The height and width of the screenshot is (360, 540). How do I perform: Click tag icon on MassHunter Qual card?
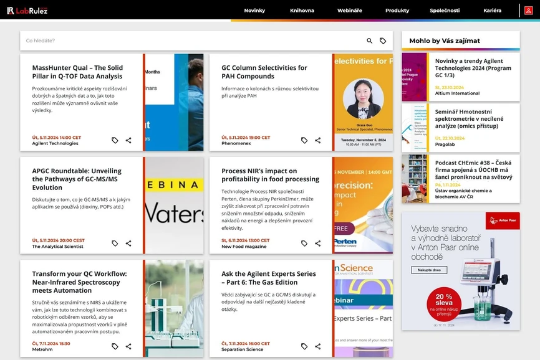coord(115,141)
